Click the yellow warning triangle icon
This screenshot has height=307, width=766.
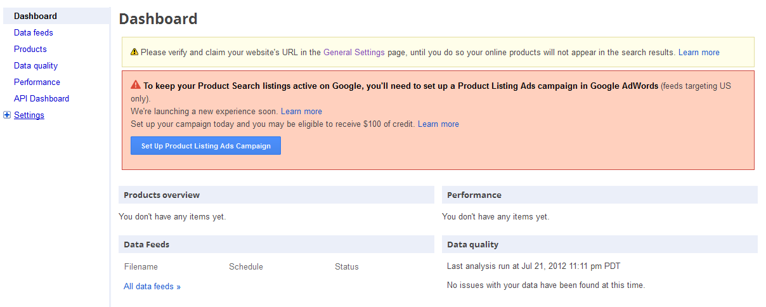(x=134, y=52)
